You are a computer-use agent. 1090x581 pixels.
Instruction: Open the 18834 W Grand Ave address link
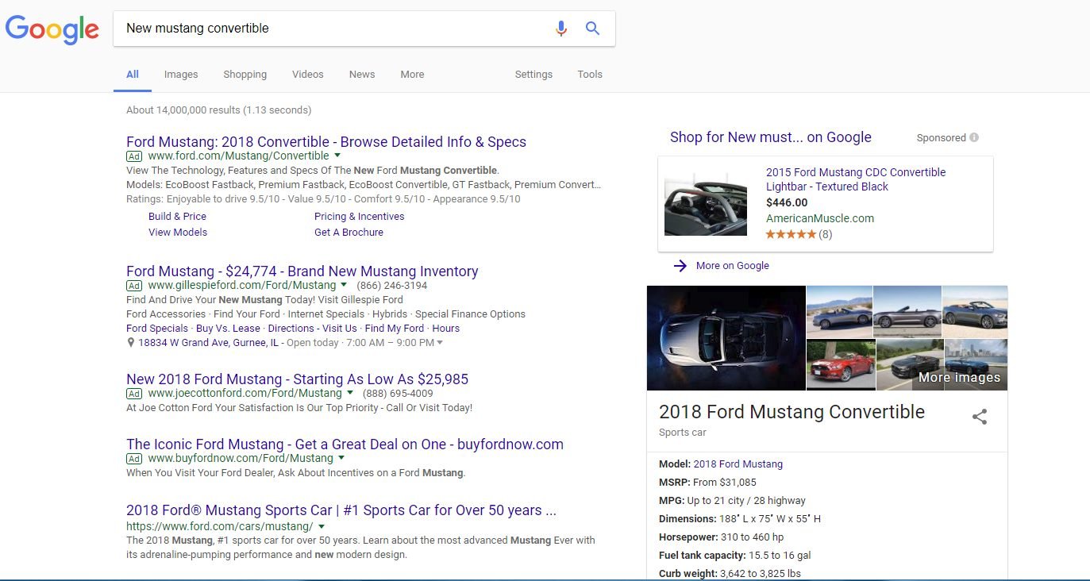208,343
